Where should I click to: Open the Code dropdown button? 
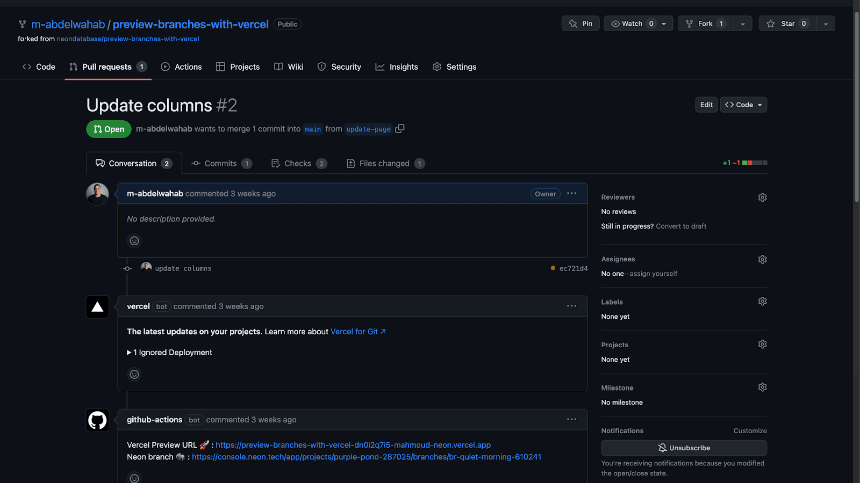[743, 105]
